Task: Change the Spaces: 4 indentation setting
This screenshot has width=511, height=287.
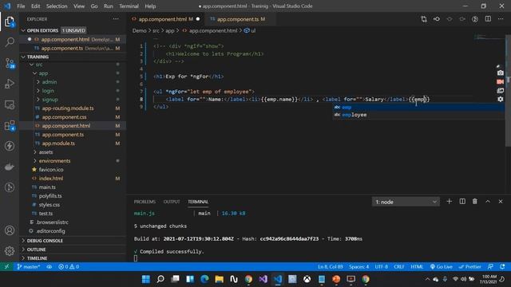Action: pyautogui.click(x=358, y=266)
